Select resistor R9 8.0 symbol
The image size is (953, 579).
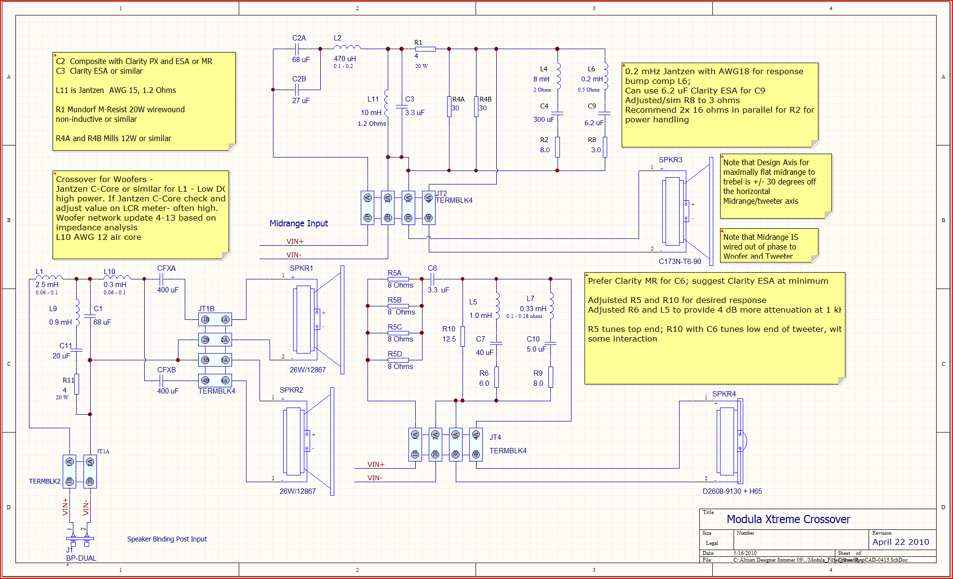coord(550,377)
